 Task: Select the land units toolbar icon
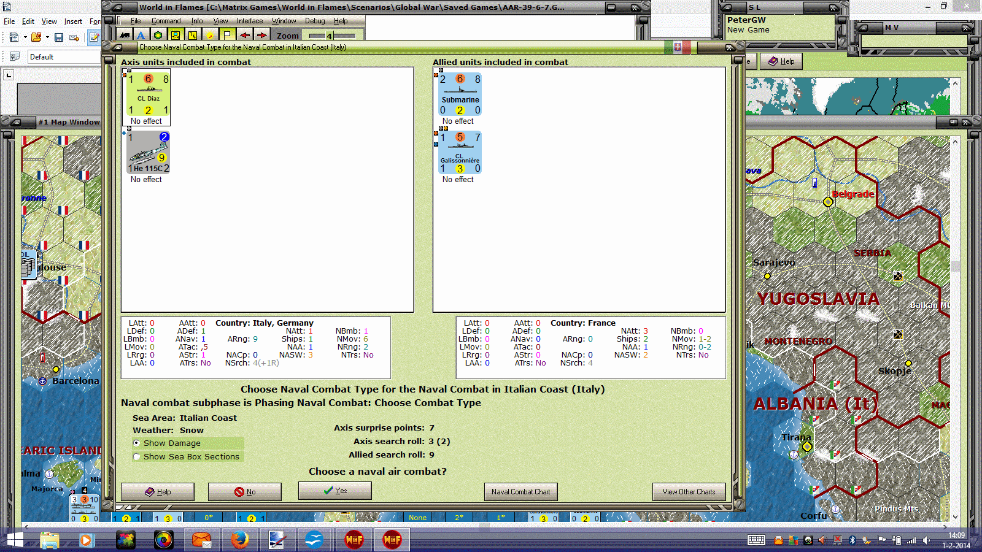click(x=124, y=36)
